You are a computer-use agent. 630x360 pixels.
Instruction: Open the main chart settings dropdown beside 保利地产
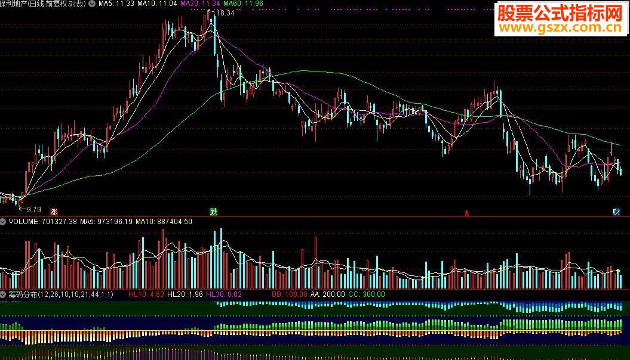pos(92,4)
